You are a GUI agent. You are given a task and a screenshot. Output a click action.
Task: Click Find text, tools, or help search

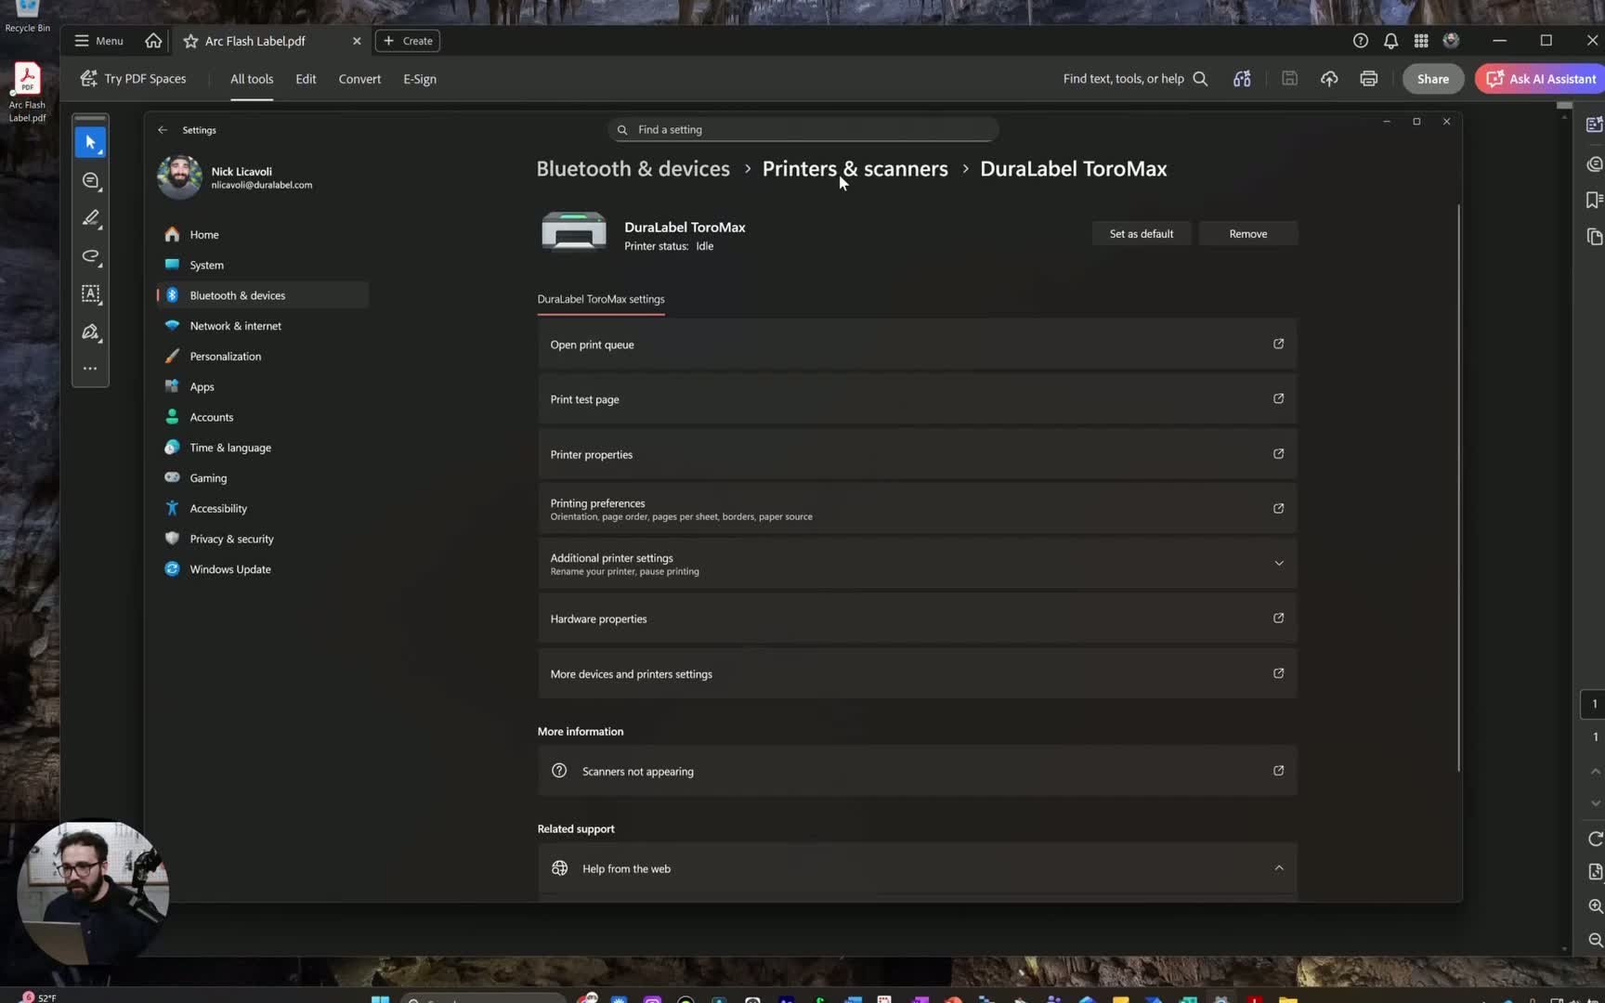point(1135,79)
